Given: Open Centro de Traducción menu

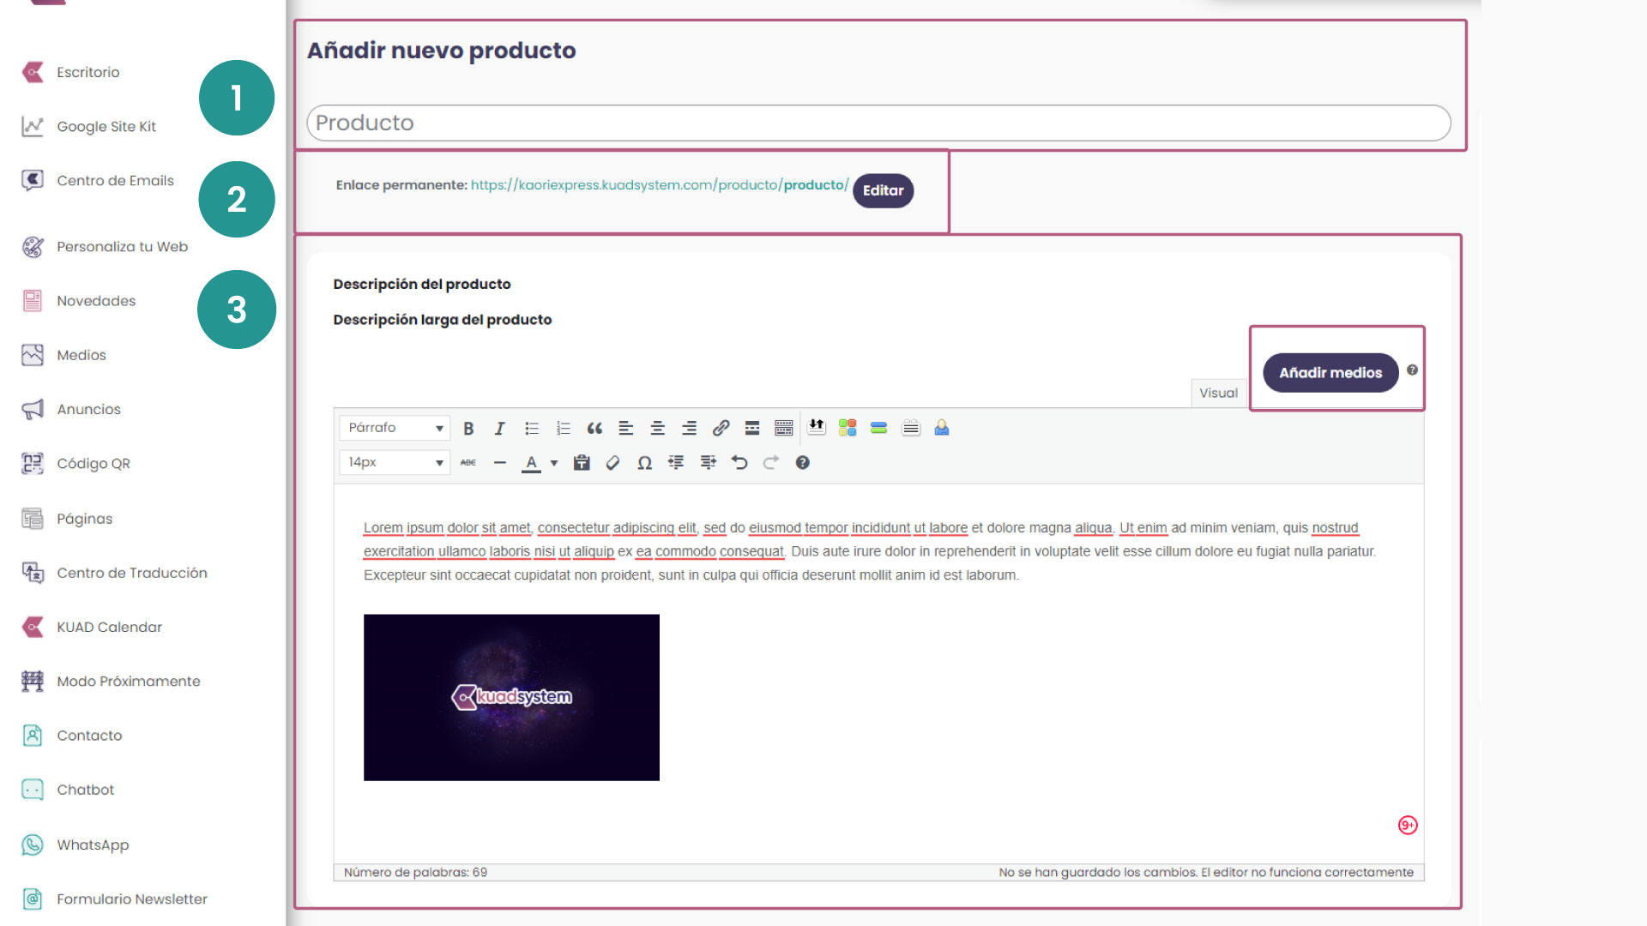Looking at the screenshot, I should [131, 573].
